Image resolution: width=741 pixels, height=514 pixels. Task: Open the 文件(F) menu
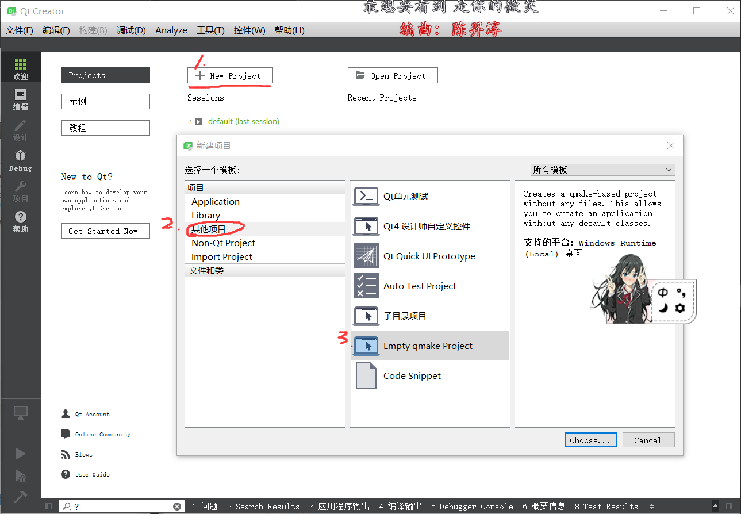[x=20, y=30]
